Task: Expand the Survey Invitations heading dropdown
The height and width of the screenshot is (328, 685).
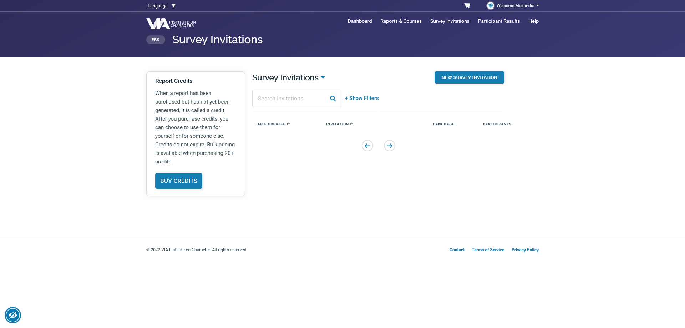Action: tap(289, 77)
